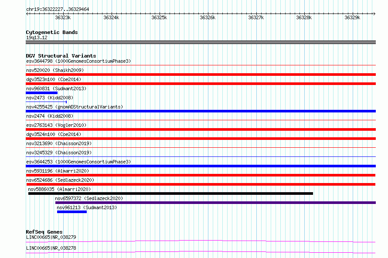Viewport: 388px width, 258px height.
Task: Open variant nsv6524686 (Sedlazeck2020) label
Action: click(60, 180)
